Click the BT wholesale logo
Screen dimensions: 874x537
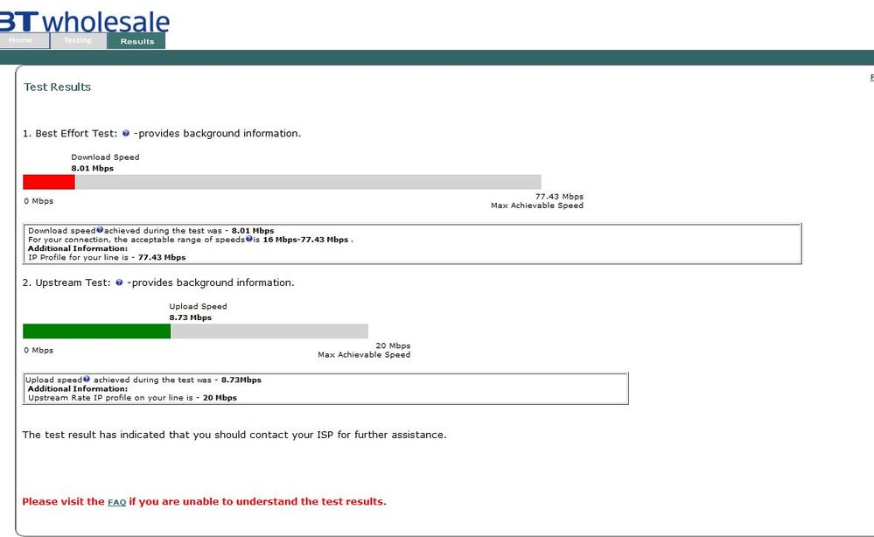coord(85,21)
